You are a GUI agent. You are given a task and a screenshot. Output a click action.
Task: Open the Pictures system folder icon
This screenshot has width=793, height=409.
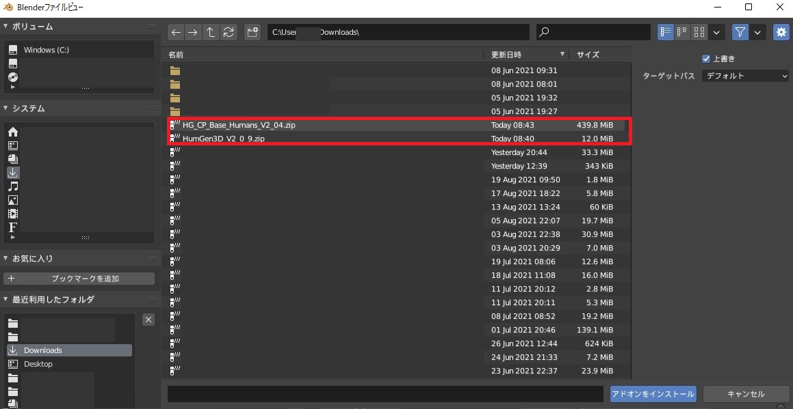(13, 200)
